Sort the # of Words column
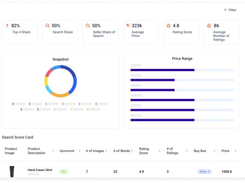The height and width of the screenshot is (183, 245). [132, 151]
